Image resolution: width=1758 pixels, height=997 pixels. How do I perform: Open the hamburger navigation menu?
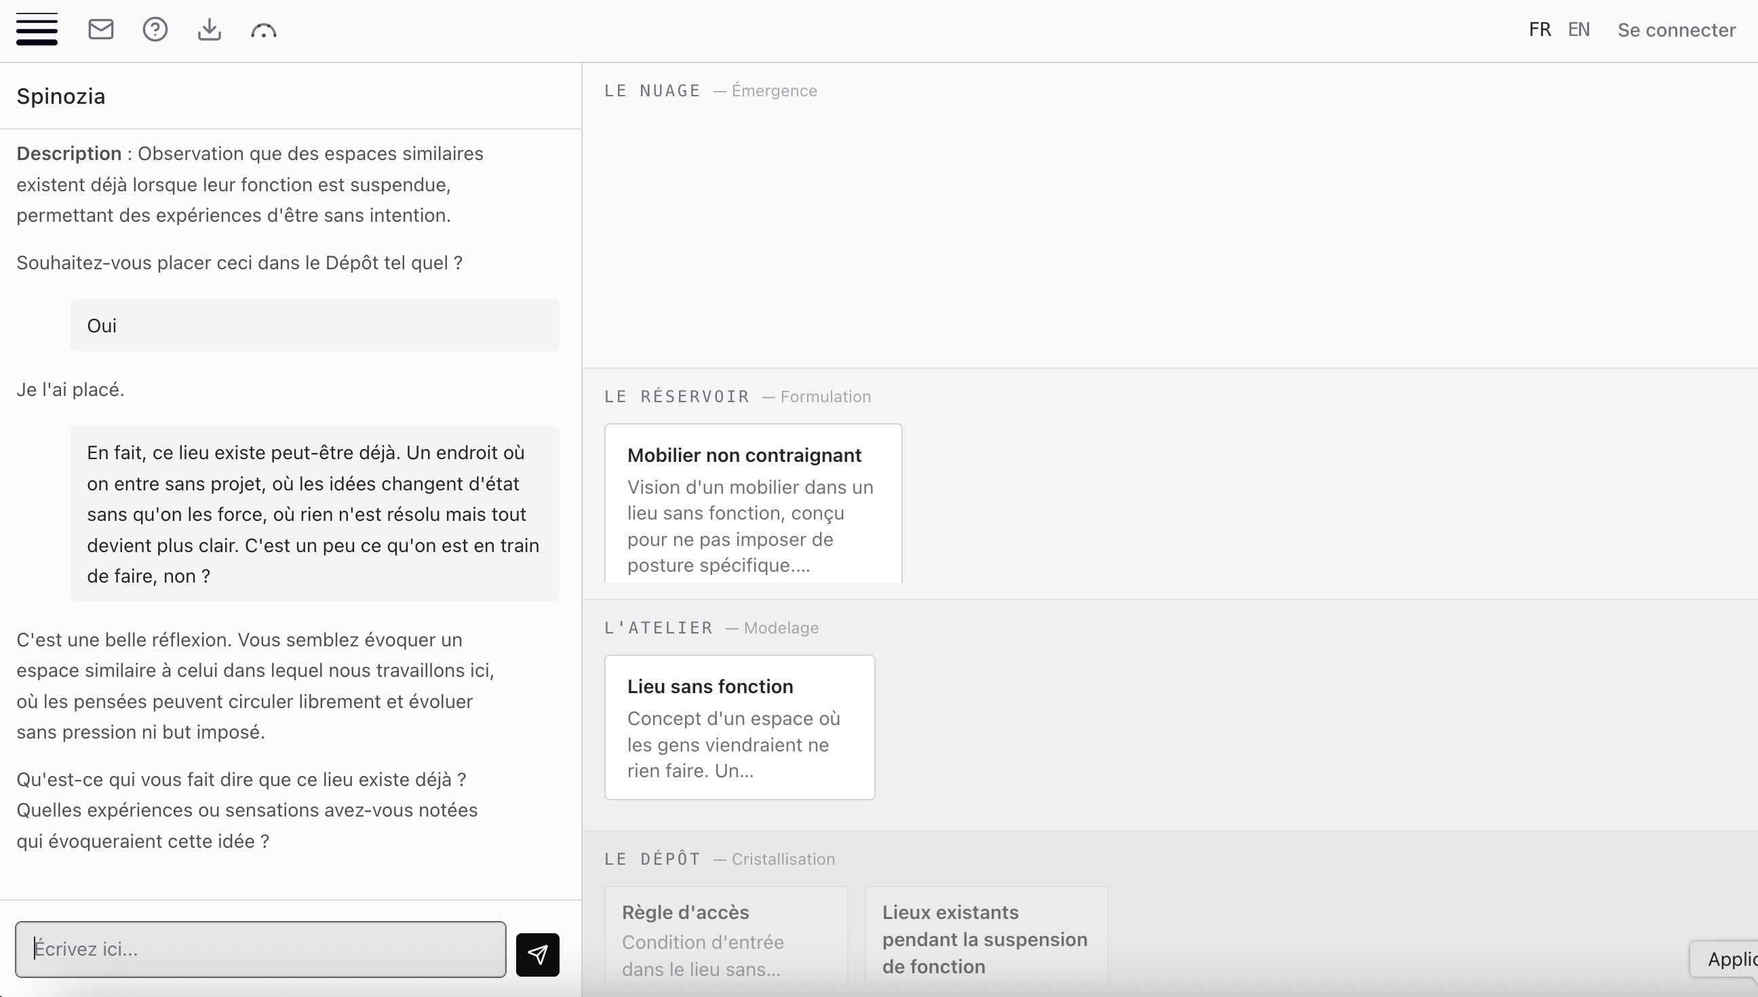(37, 29)
